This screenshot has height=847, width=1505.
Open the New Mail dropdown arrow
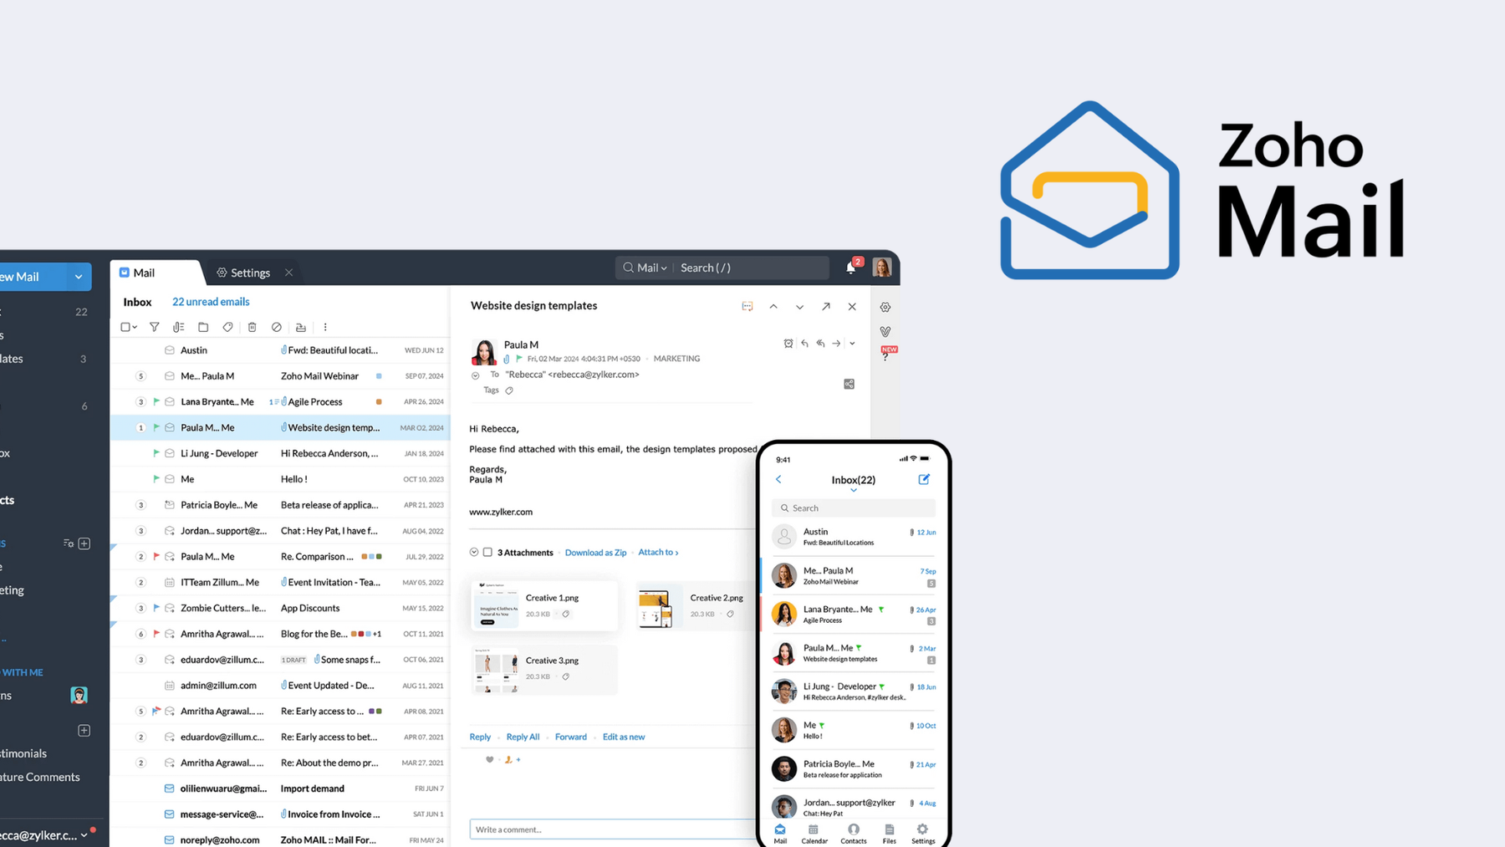[79, 277]
